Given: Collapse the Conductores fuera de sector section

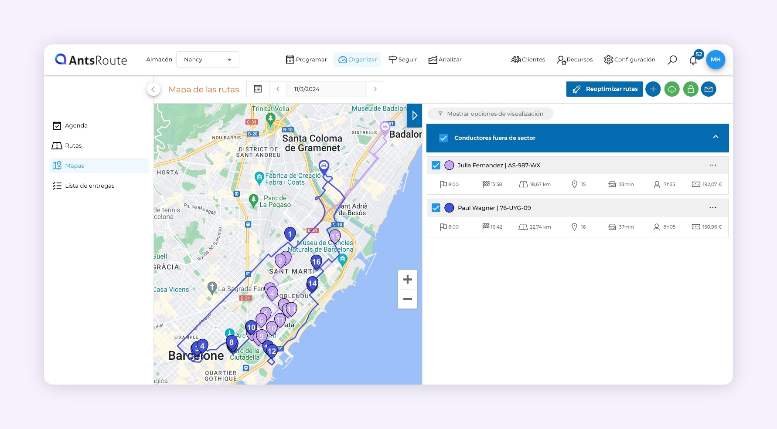Looking at the screenshot, I should [716, 137].
